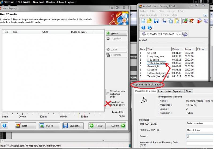Click the 80min mark on the disc capacity bar

(x=84, y=116)
